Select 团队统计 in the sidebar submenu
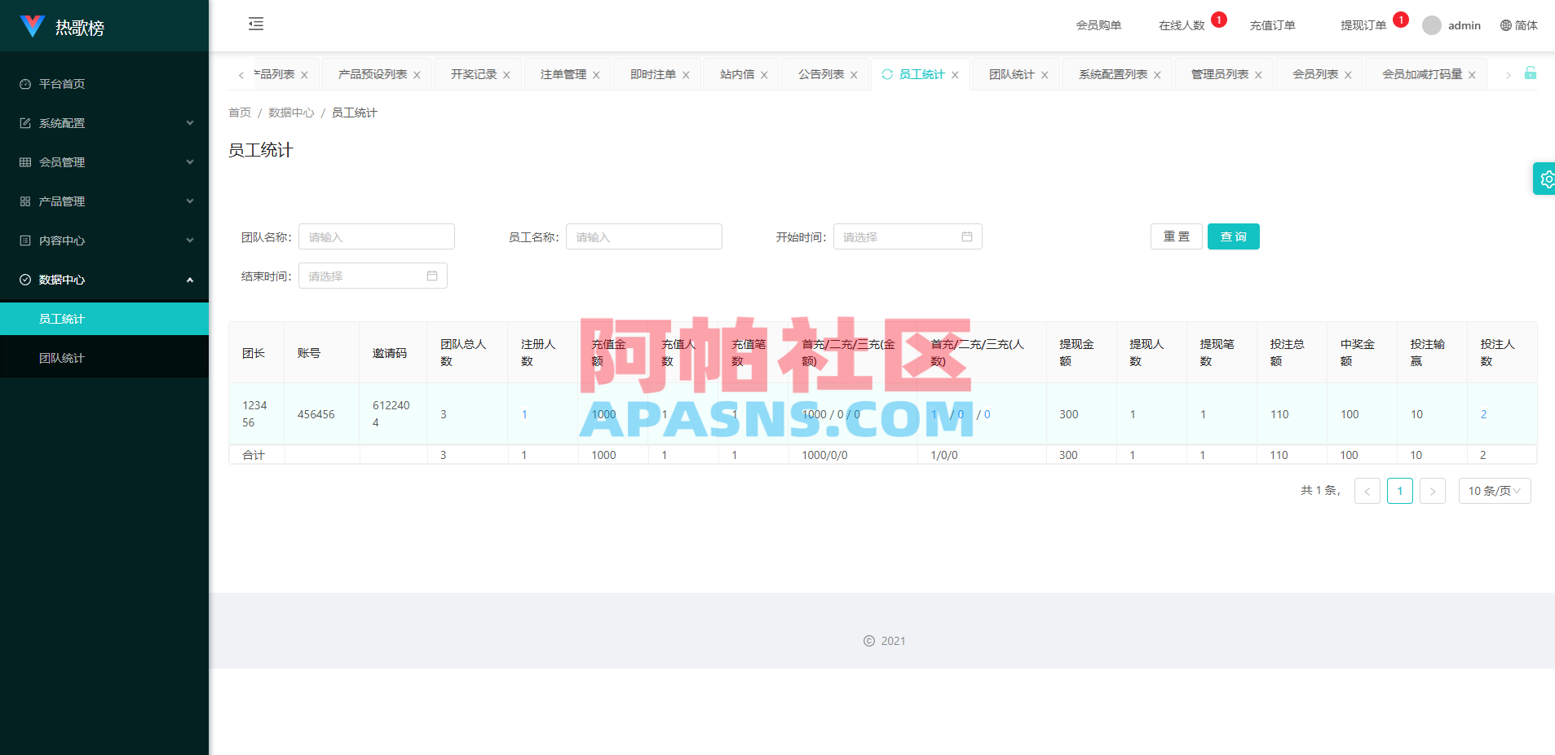The image size is (1555, 755). [x=104, y=358]
